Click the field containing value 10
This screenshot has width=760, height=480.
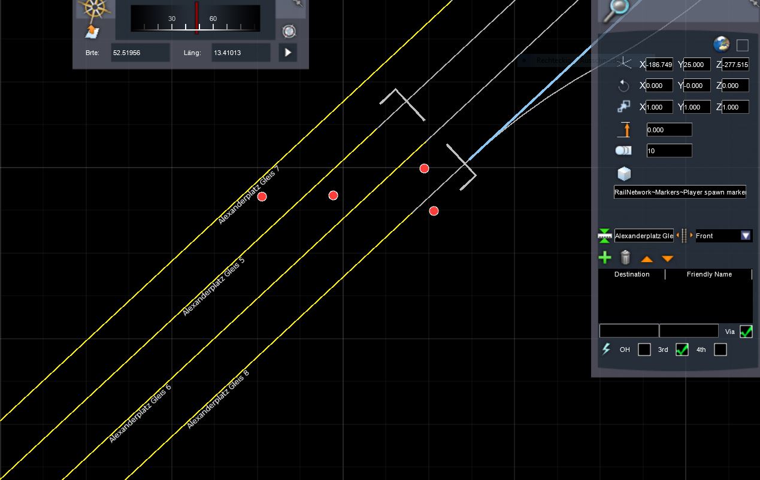669,151
